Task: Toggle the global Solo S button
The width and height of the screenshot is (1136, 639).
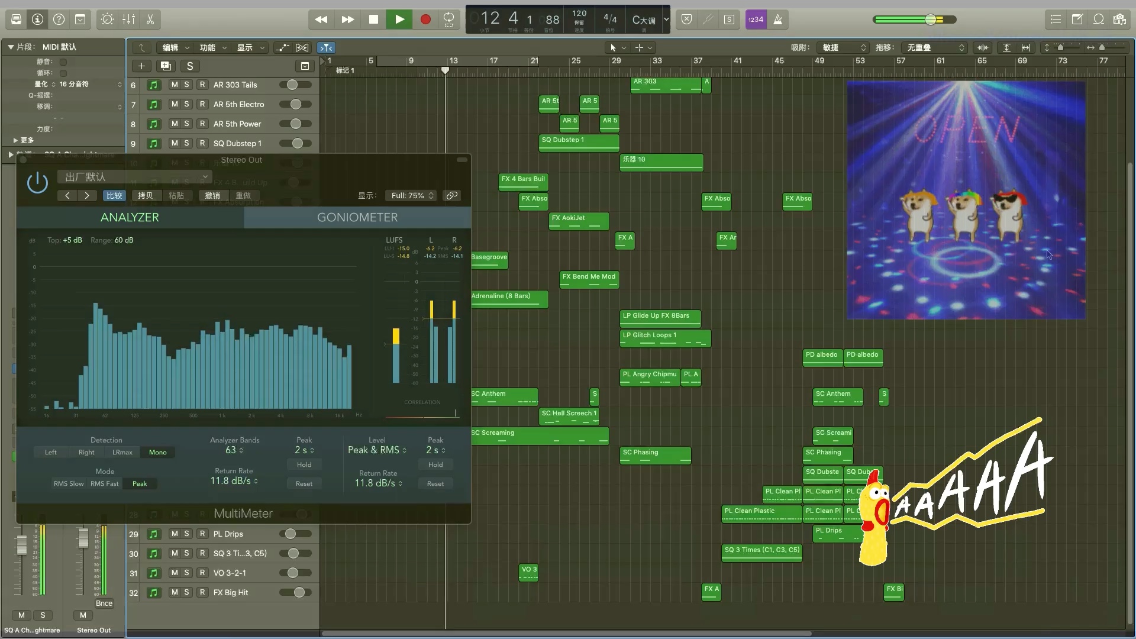Action: pos(190,66)
